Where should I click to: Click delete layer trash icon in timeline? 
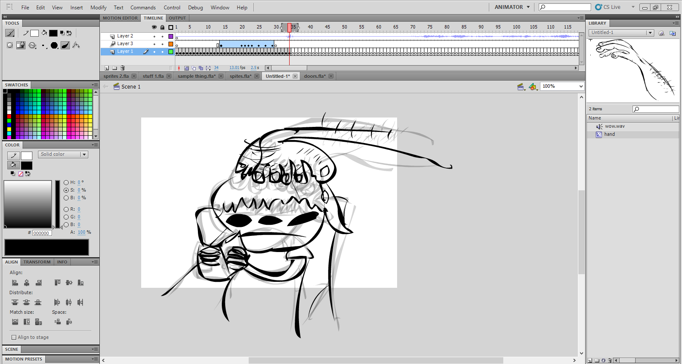point(122,68)
